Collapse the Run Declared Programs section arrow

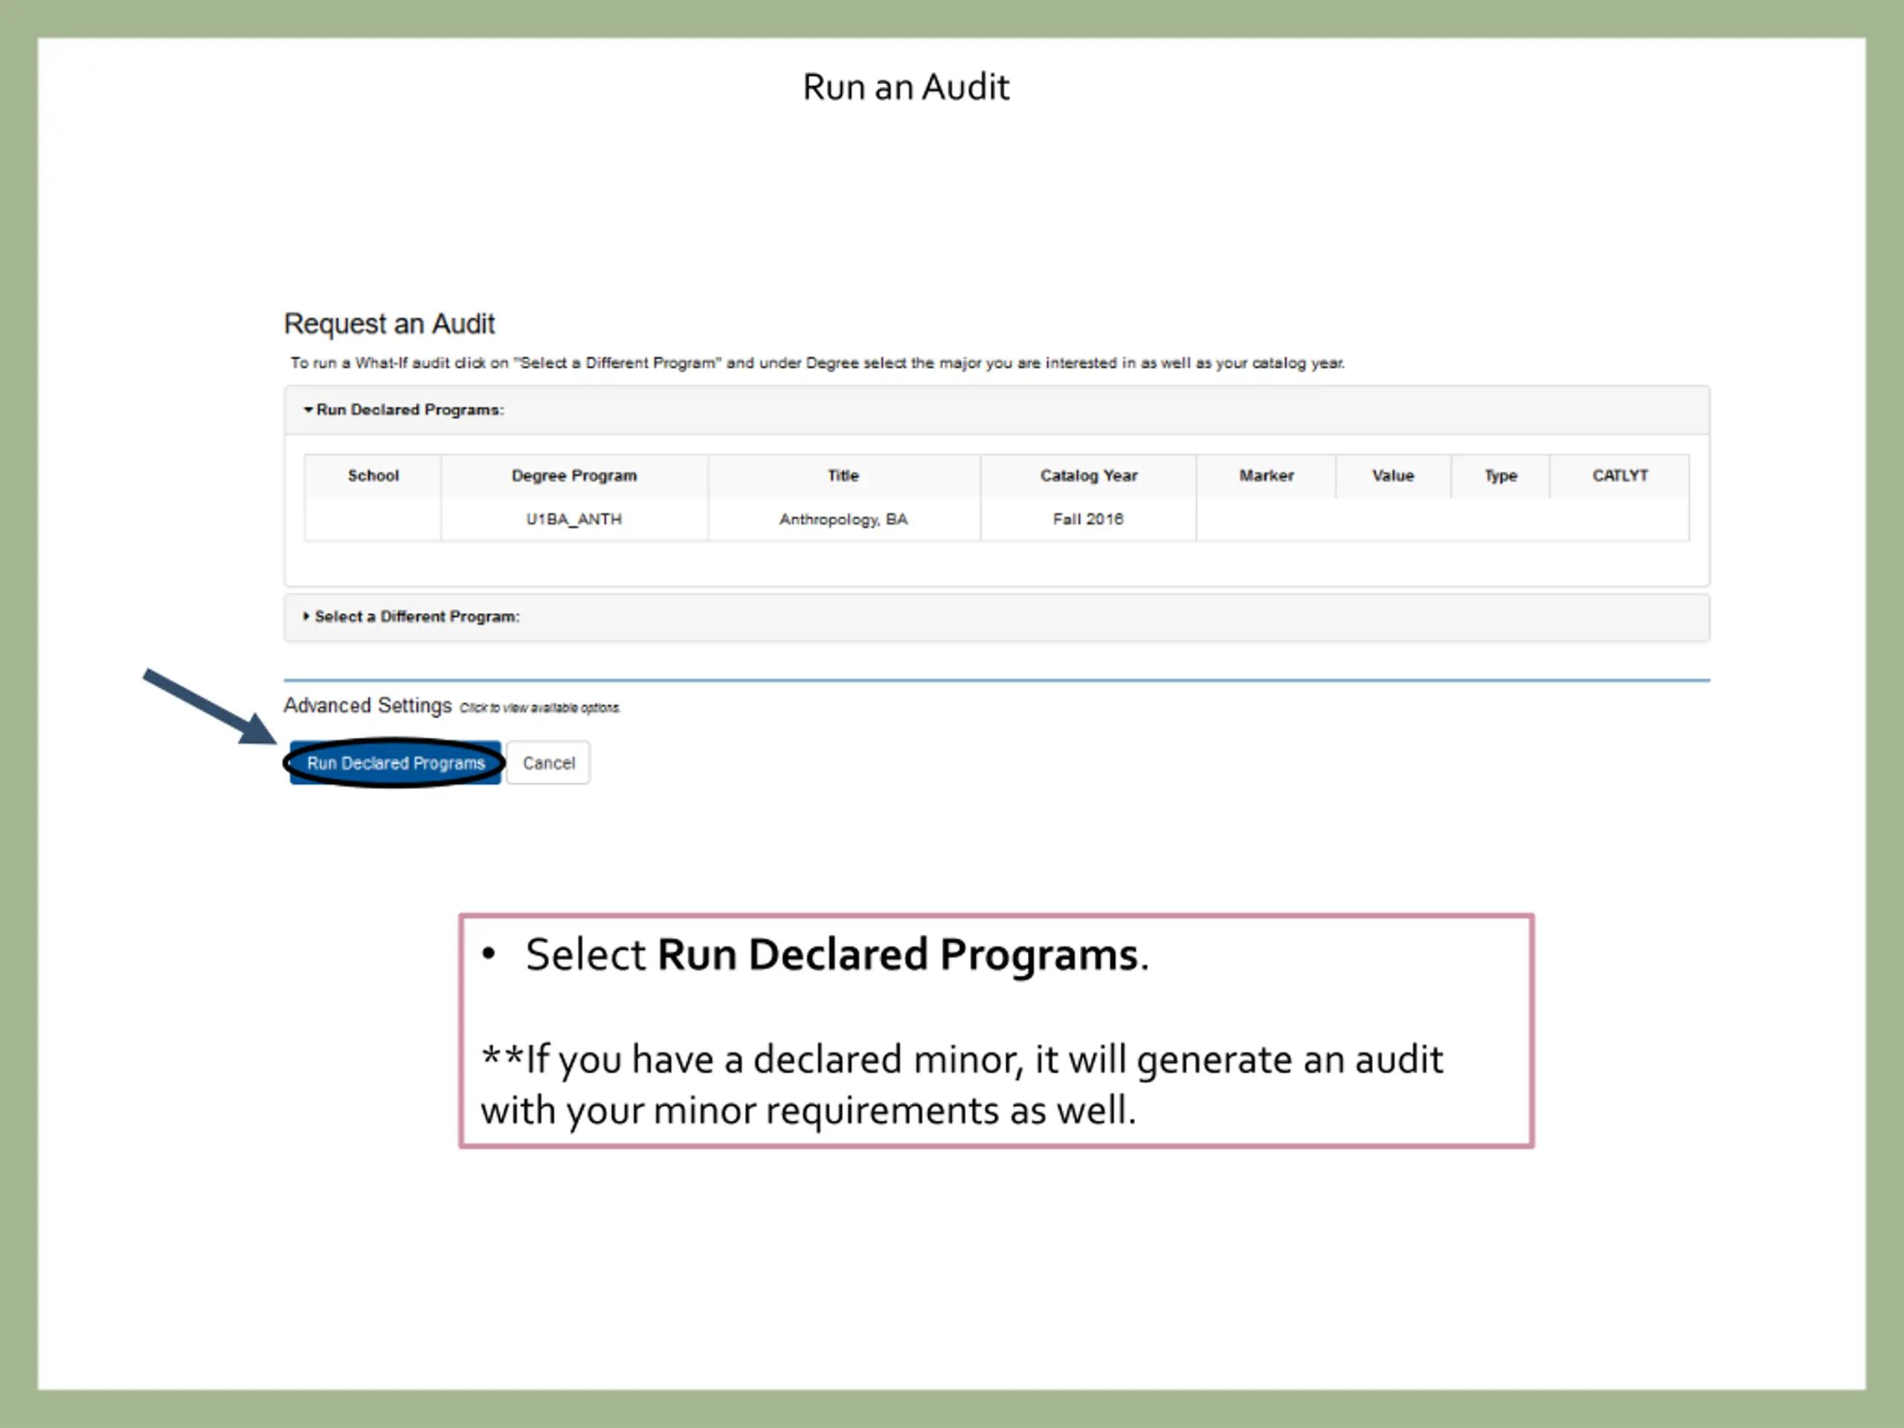308,410
